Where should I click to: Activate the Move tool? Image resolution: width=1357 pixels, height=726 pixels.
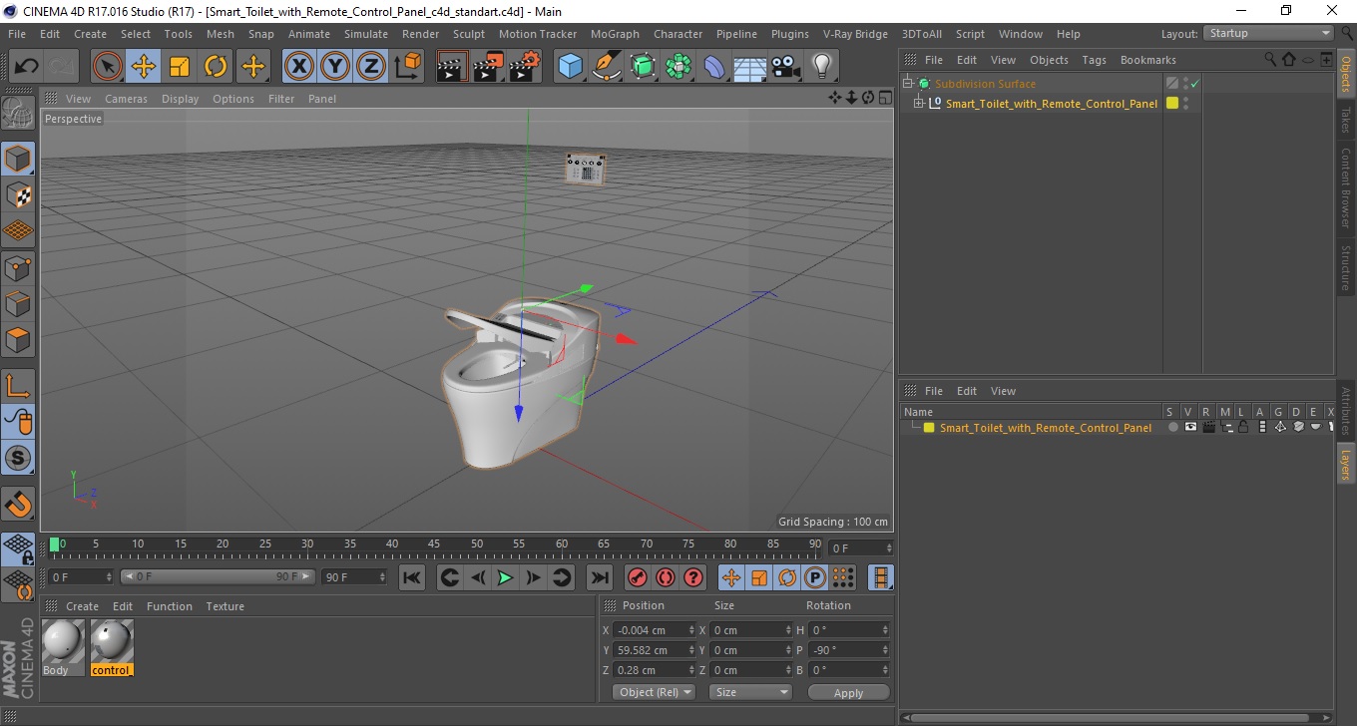(144, 67)
